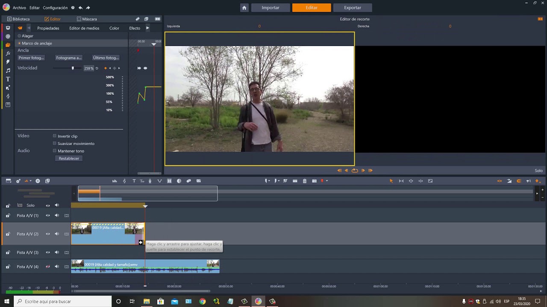547x307 pixels.
Task: Click the audio ducking icon in timeline toolbar
Action: tap(159, 181)
